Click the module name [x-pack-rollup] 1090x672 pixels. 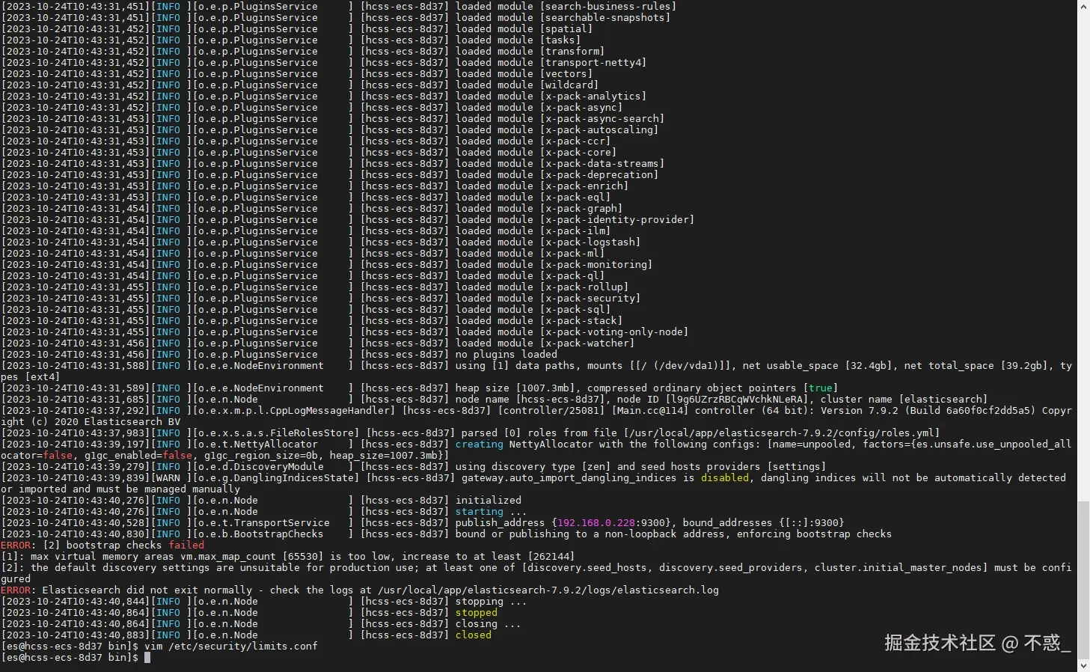pos(584,287)
